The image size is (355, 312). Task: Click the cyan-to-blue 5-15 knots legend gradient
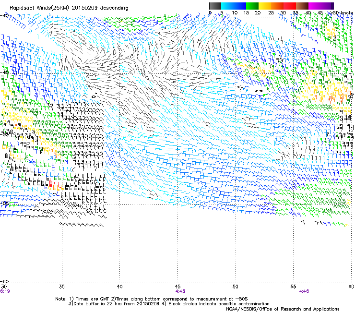(x=234, y=6)
